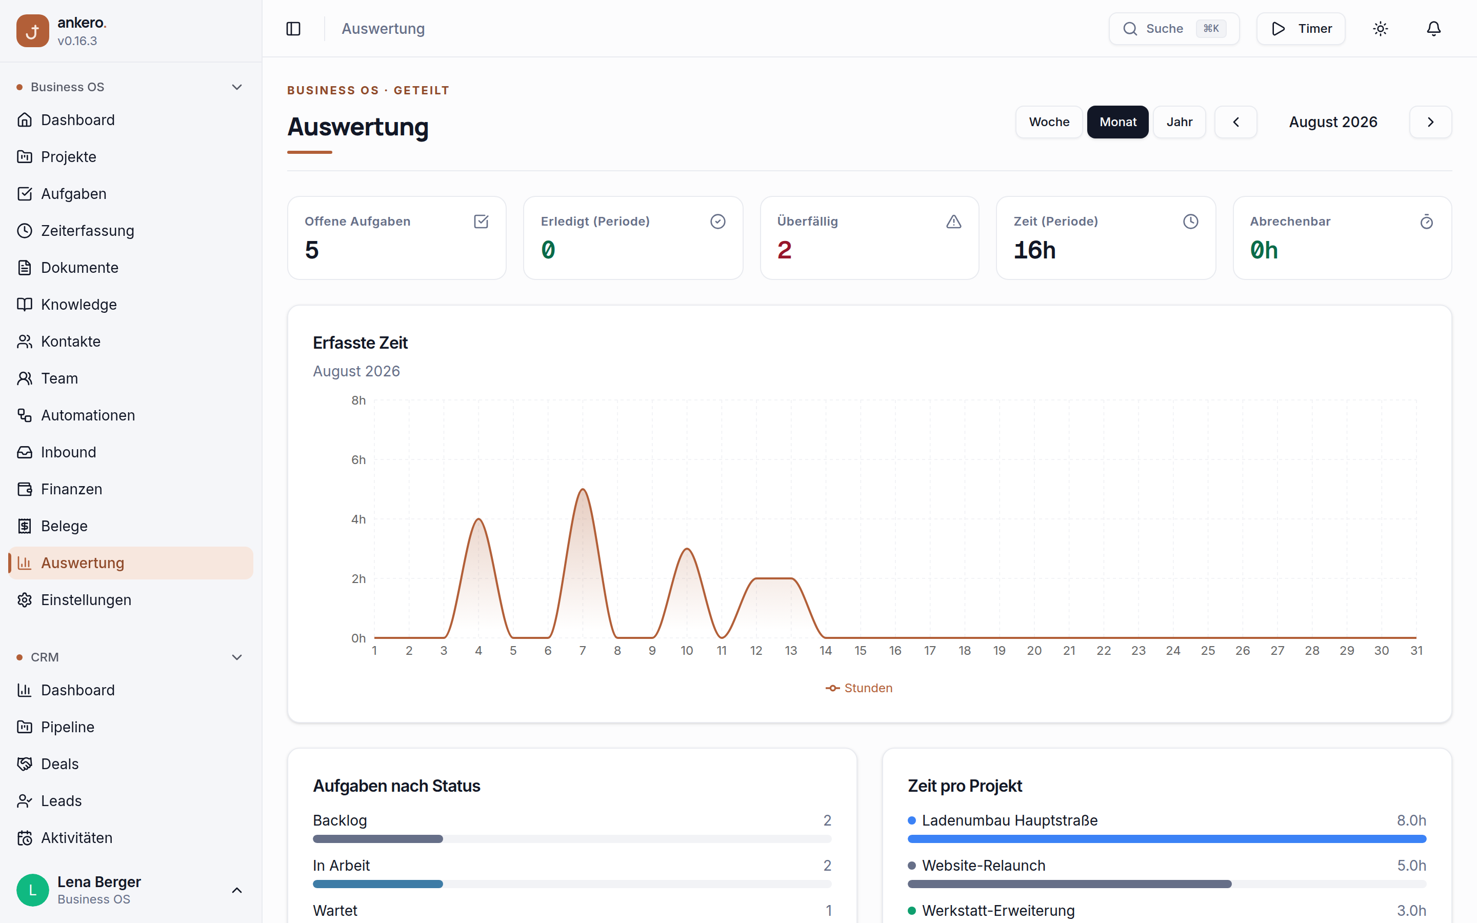Open Finanzen in the sidebar
Screen dimensions: 1477x923
coord(131,489)
